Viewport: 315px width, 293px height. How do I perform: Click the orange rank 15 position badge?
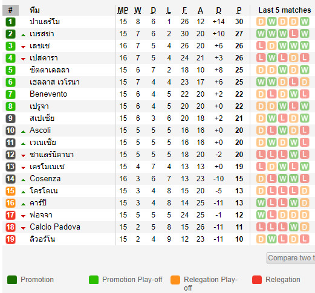tap(10, 191)
